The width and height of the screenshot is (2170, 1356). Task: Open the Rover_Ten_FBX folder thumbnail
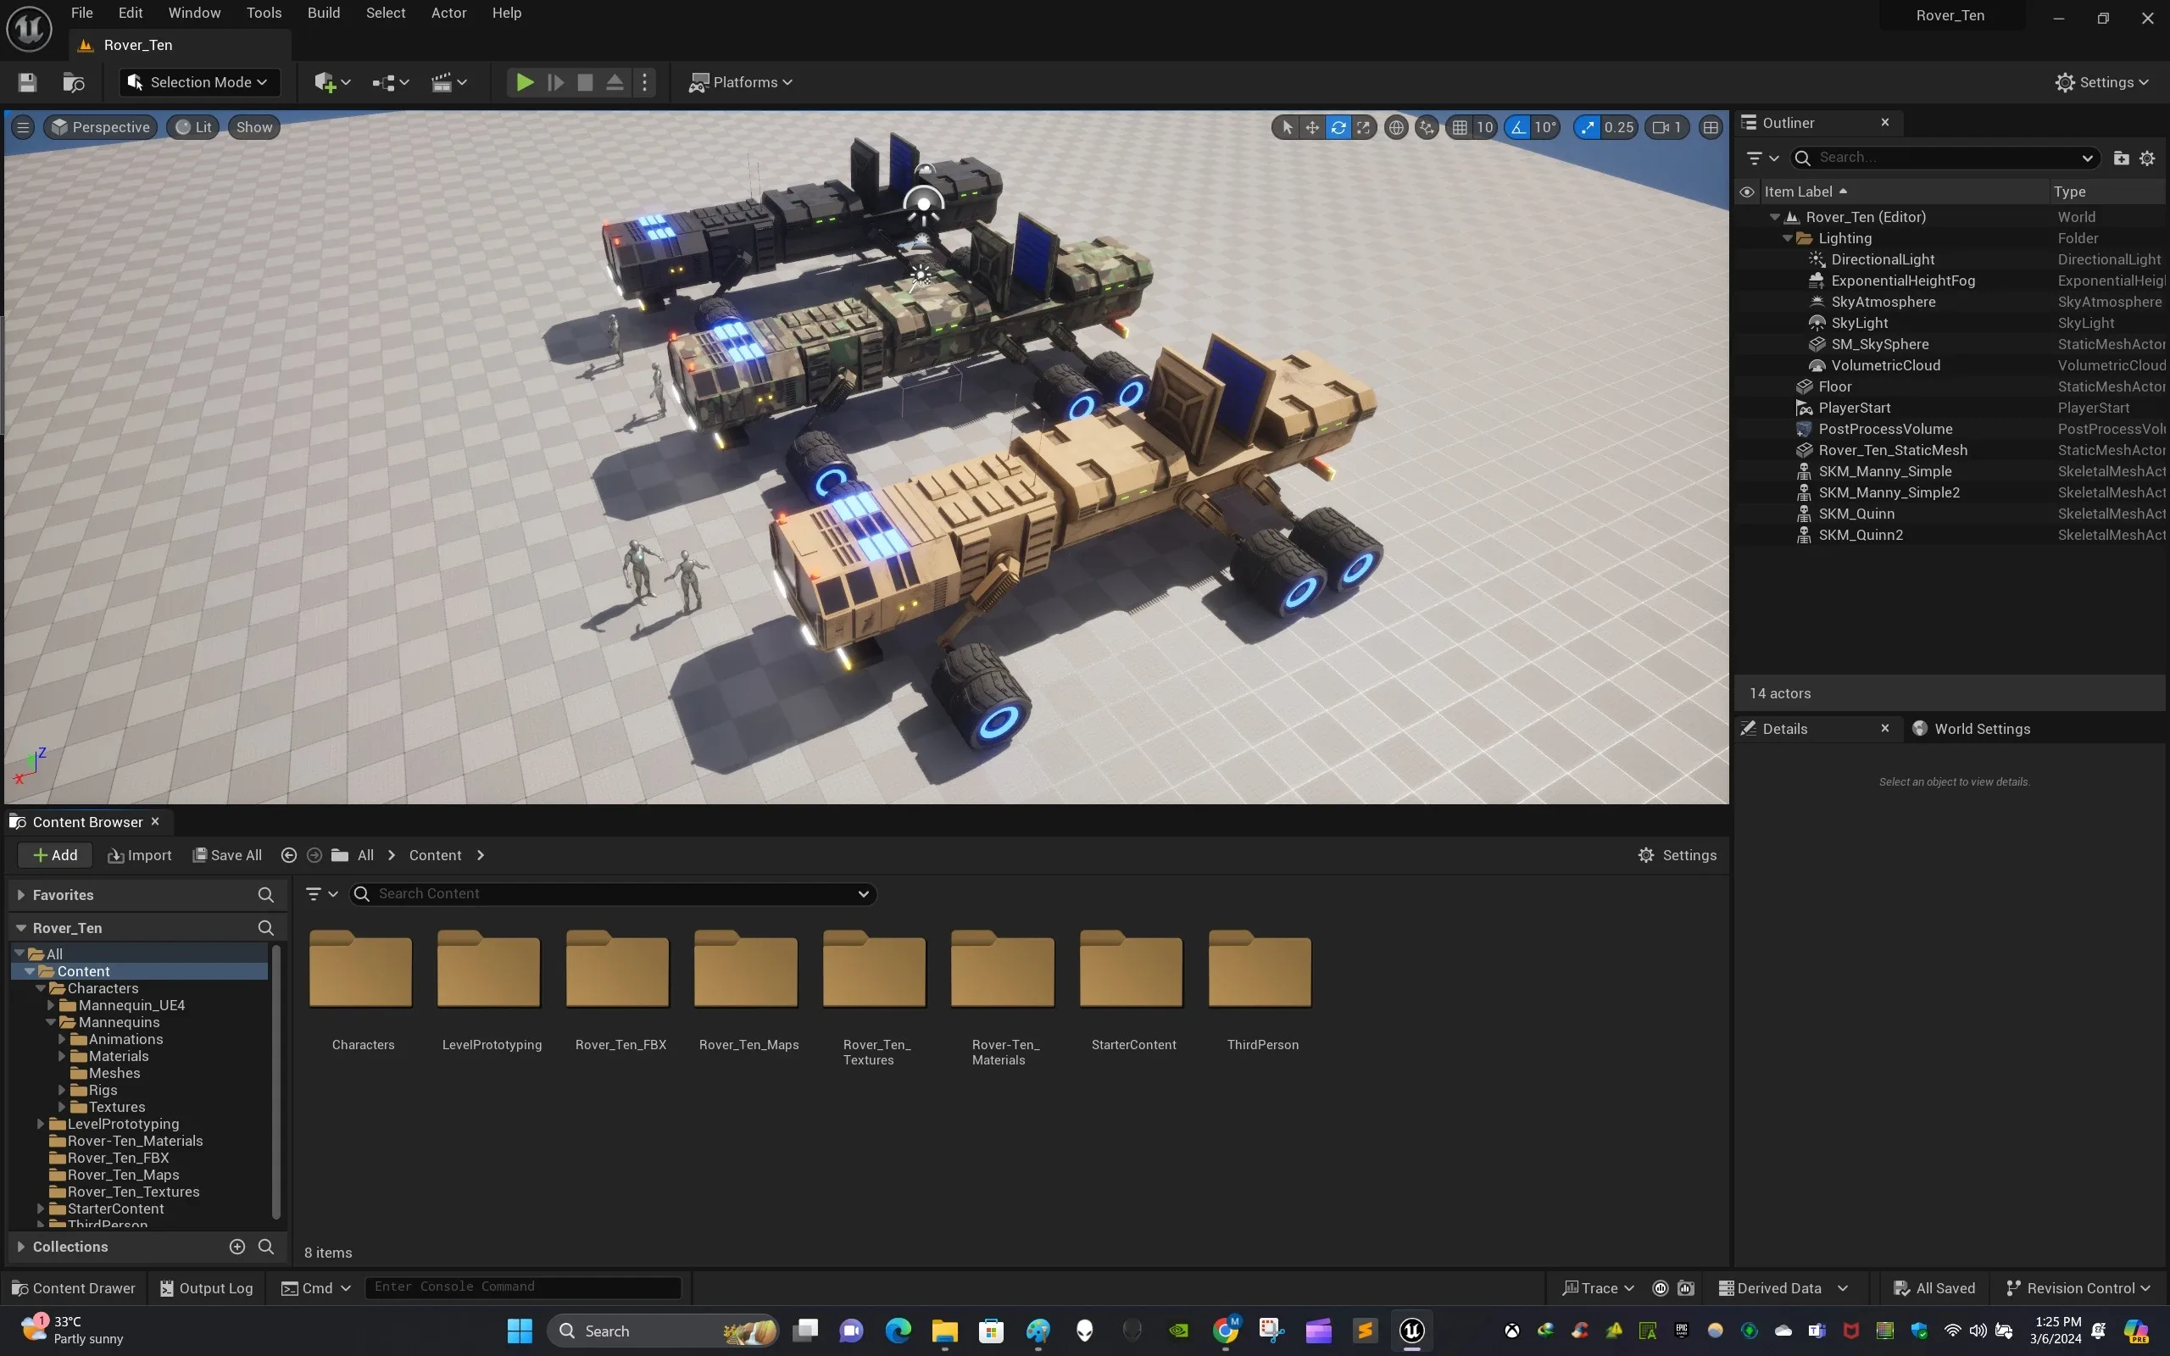(618, 970)
